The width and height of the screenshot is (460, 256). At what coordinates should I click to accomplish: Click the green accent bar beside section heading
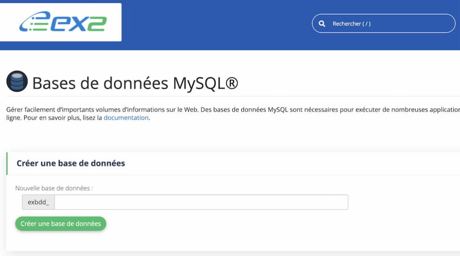[7, 163]
